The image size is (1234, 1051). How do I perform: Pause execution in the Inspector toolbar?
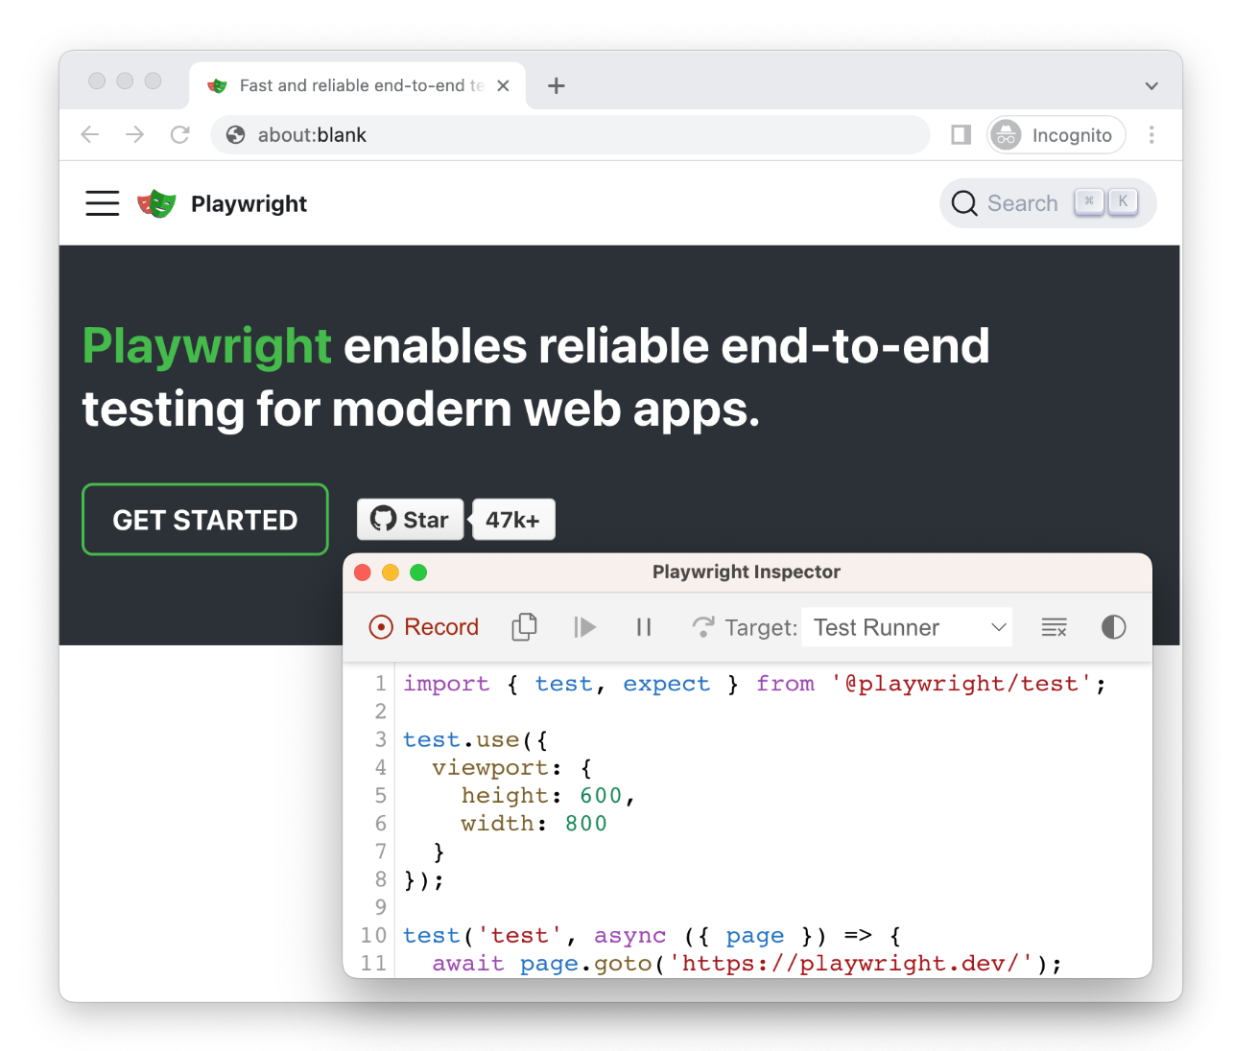coord(644,627)
